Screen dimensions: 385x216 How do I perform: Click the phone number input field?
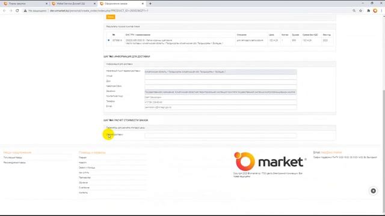click(x=221, y=102)
